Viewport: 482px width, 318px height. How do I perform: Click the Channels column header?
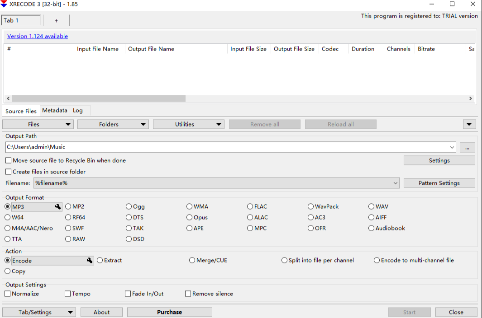point(399,49)
